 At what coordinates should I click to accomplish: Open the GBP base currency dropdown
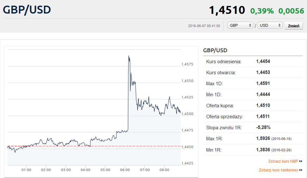coord(240,25)
